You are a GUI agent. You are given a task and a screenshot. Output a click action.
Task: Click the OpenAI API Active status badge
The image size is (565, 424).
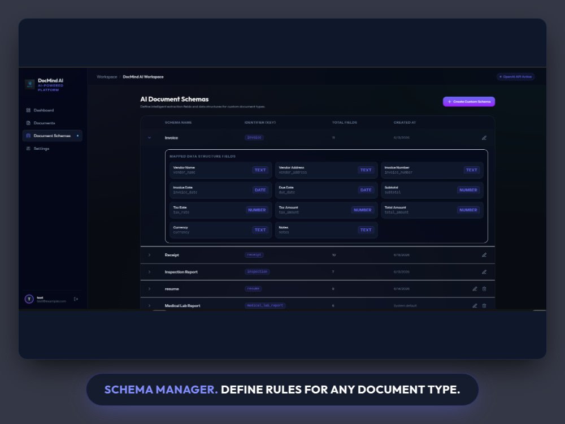click(x=515, y=77)
